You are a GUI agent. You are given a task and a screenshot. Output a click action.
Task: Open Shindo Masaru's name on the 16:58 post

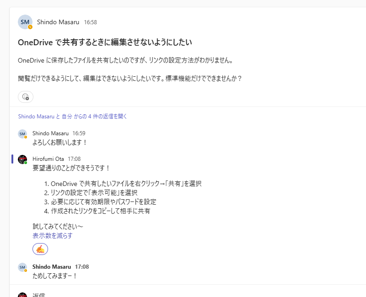pyautogui.click(x=58, y=22)
